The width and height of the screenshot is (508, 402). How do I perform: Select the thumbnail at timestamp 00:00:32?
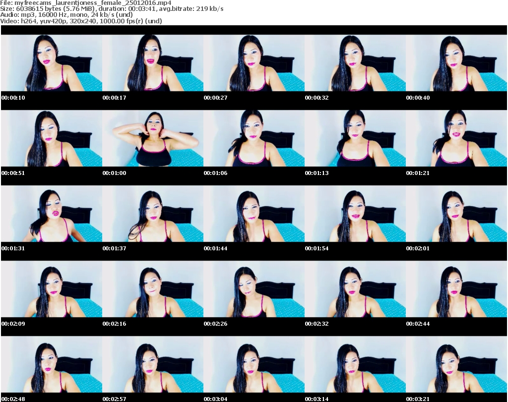point(355,63)
